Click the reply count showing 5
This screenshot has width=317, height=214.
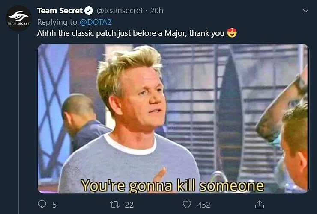click(x=54, y=205)
